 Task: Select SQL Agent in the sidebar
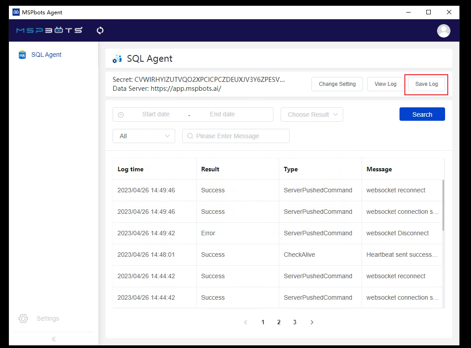[46, 55]
